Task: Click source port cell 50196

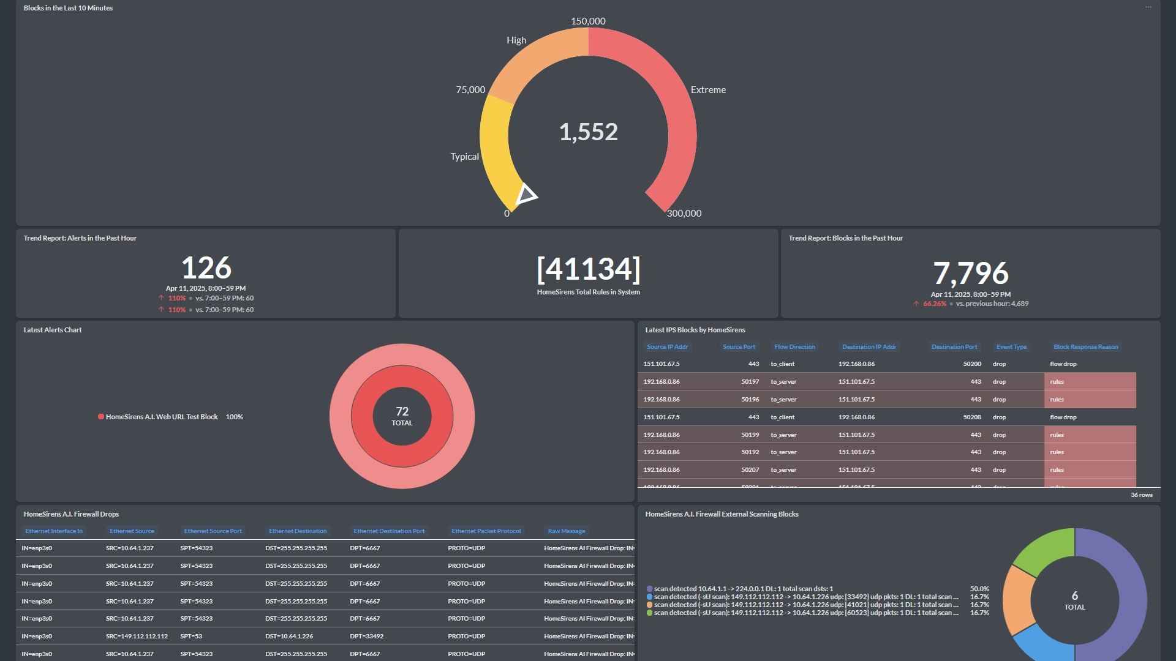Action: pos(750,400)
